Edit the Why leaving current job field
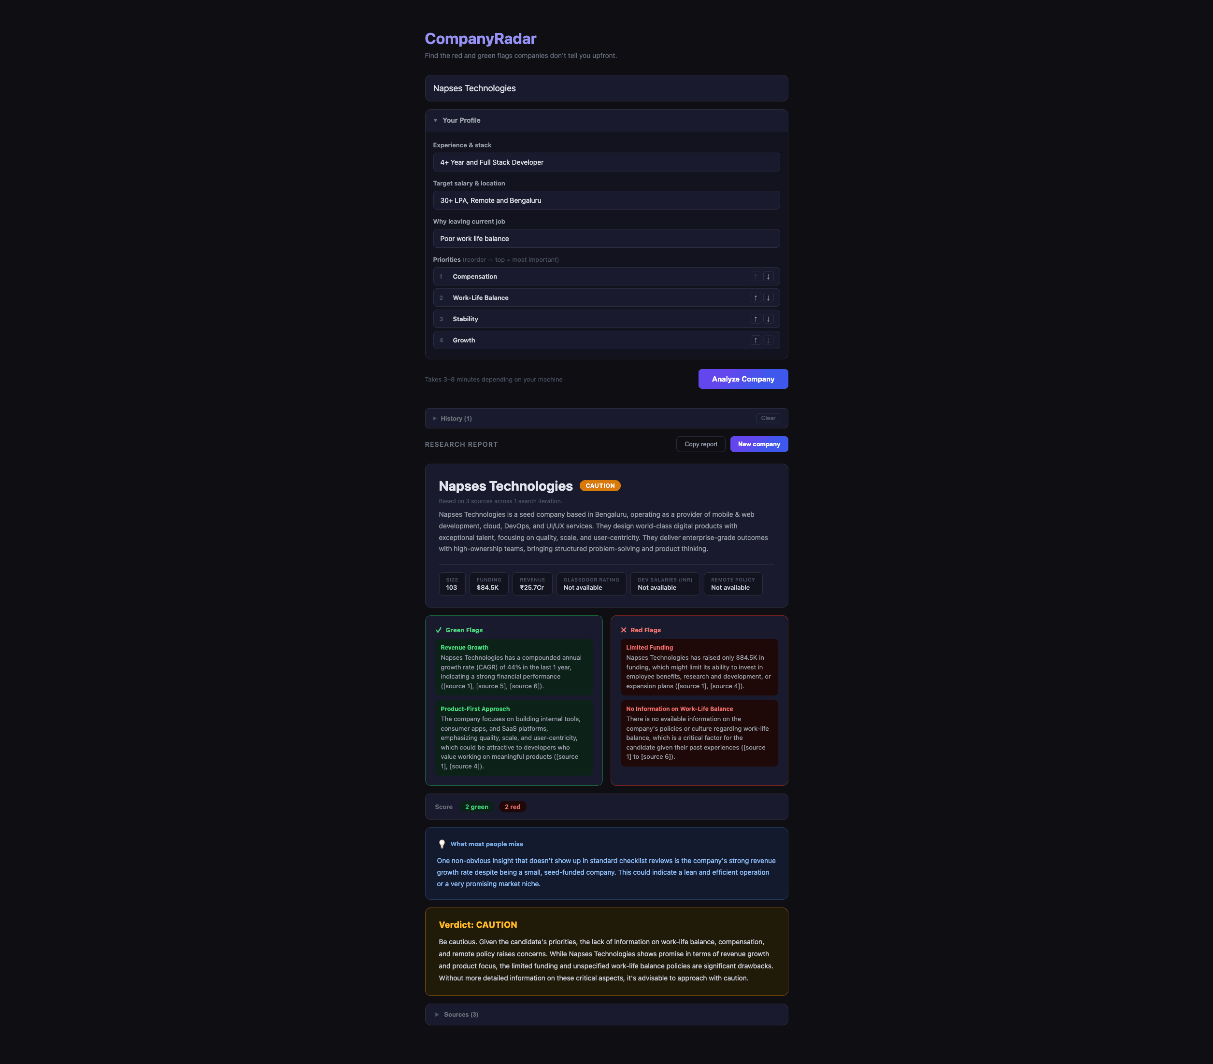The height and width of the screenshot is (1064, 1213). point(607,239)
